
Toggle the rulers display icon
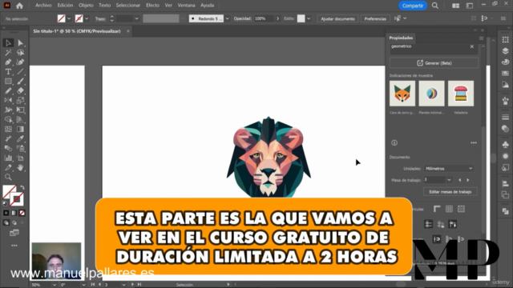(437, 209)
